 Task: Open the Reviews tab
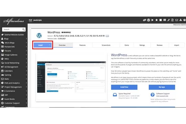coord(160,45)
